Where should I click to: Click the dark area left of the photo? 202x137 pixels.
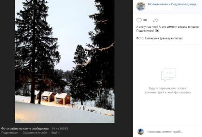pyautogui.click(x=7, y=62)
